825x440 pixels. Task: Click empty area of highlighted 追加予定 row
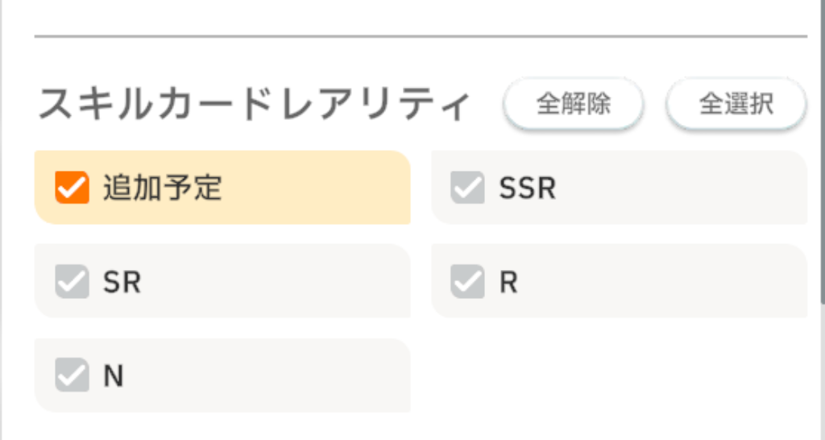point(322,188)
